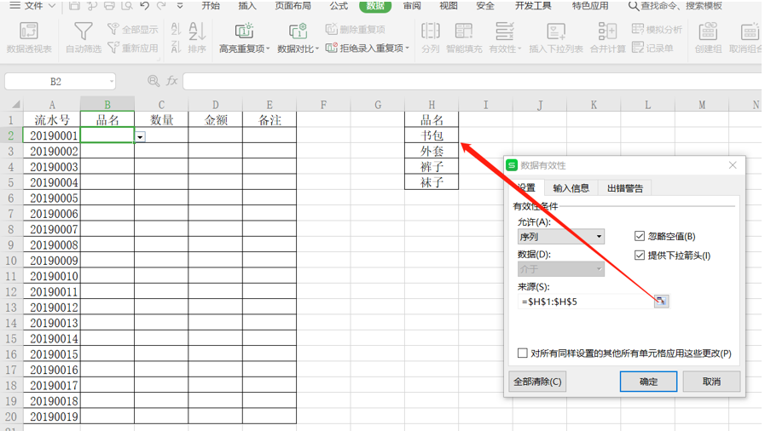Click the AutoFilter (自动筛选) funnel icon

coord(83,32)
